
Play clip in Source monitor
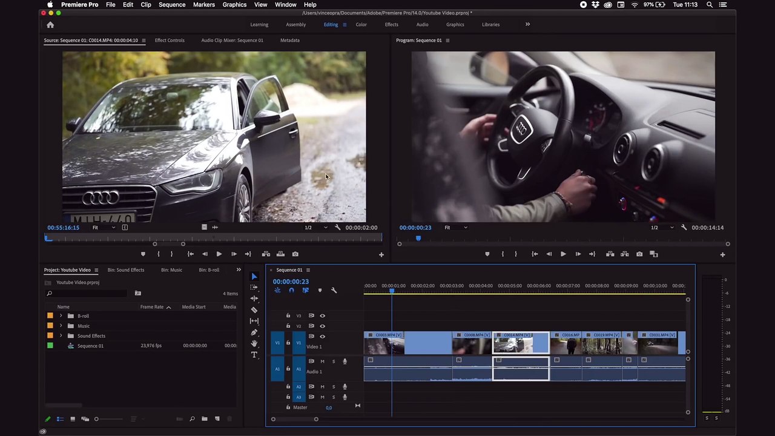pyautogui.click(x=219, y=254)
